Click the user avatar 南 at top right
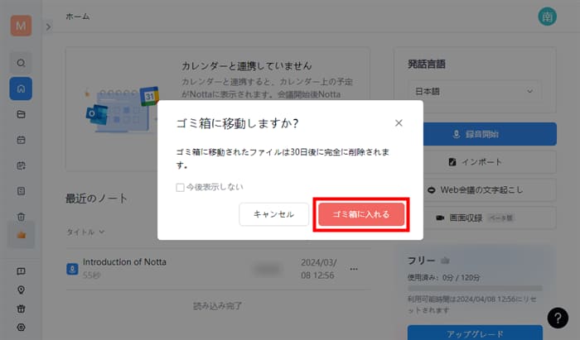The image size is (580, 340). tap(546, 17)
